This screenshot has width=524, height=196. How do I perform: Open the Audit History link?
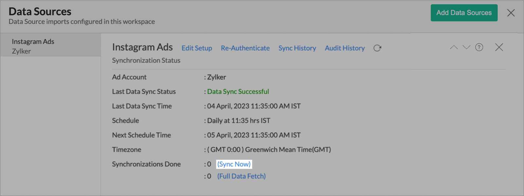tap(345, 48)
